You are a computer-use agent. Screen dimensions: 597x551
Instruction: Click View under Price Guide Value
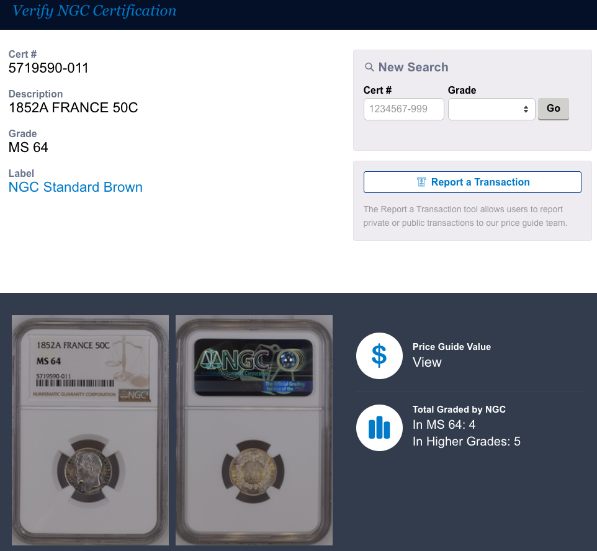pos(427,362)
